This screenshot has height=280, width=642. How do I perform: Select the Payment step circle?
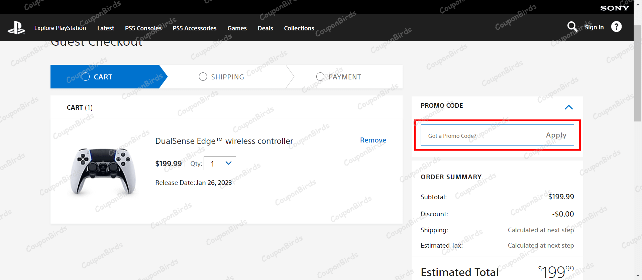pos(320,77)
